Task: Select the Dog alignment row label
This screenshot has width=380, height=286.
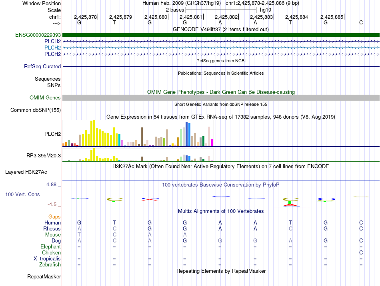Action: [56, 241]
